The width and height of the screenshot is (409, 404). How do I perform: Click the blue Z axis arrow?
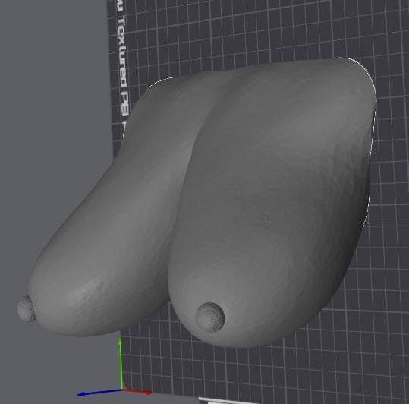point(99,393)
